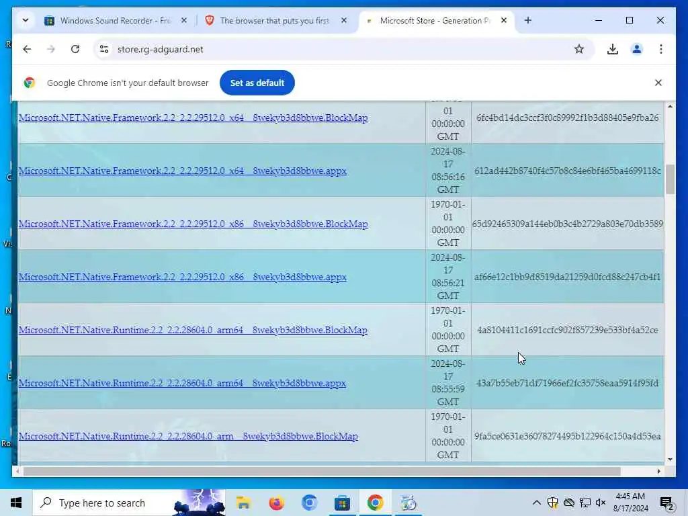Open the Windows Start menu
The image size is (688, 516).
(x=16, y=503)
